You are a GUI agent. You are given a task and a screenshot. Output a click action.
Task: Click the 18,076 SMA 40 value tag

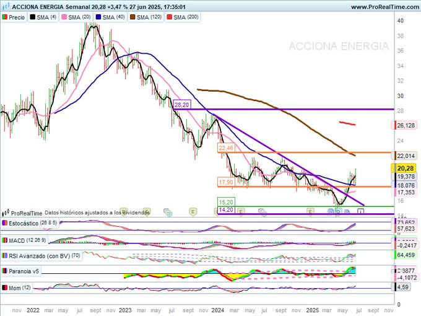pyautogui.click(x=405, y=185)
